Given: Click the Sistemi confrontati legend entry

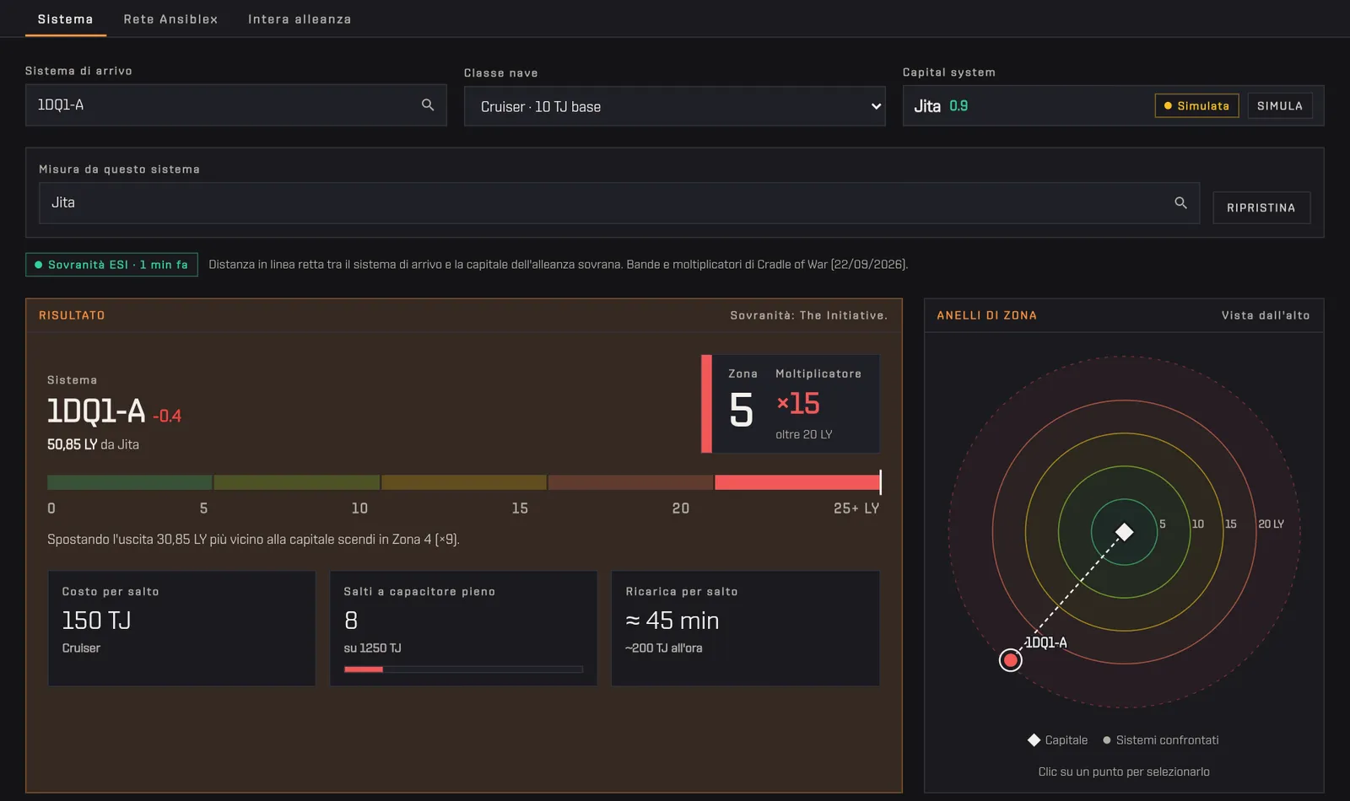Looking at the screenshot, I should 1161,740.
